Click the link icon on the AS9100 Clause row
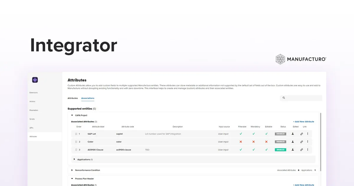354x186 pixels. pyautogui.click(x=301, y=150)
